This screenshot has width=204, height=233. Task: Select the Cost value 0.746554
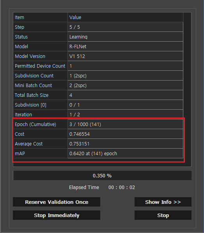(125, 134)
